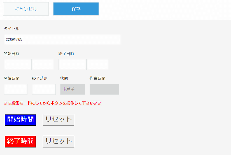Click the blue 開始時間 button
The width and height of the screenshot is (231, 155).
coord(20,120)
